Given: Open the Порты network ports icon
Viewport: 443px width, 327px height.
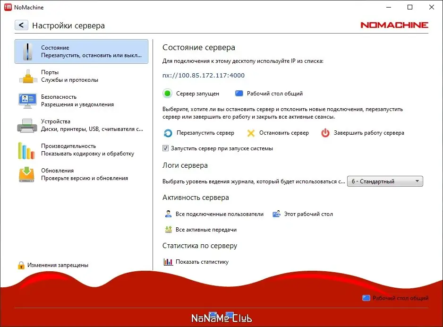Looking at the screenshot, I should point(28,76).
